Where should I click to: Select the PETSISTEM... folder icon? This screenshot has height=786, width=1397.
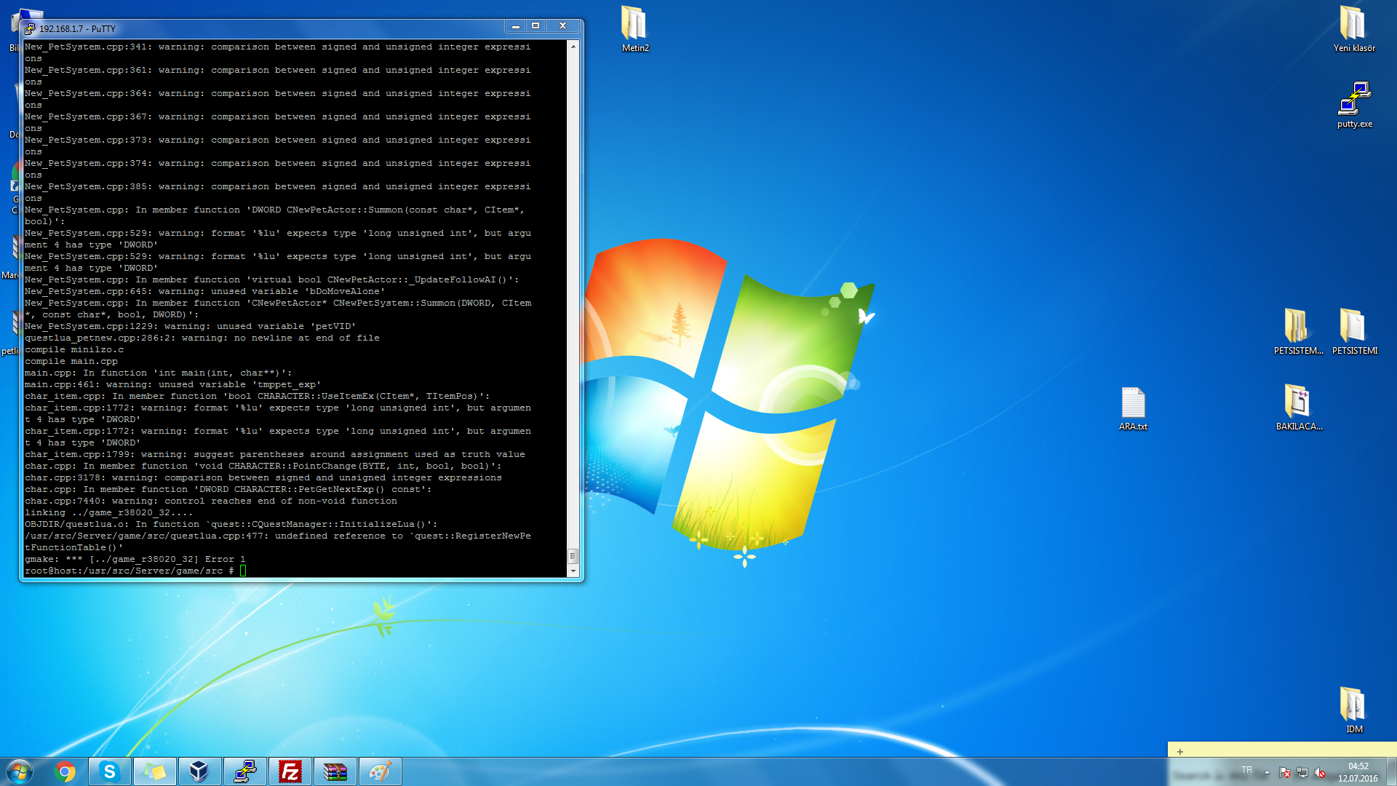pyautogui.click(x=1298, y=332)
